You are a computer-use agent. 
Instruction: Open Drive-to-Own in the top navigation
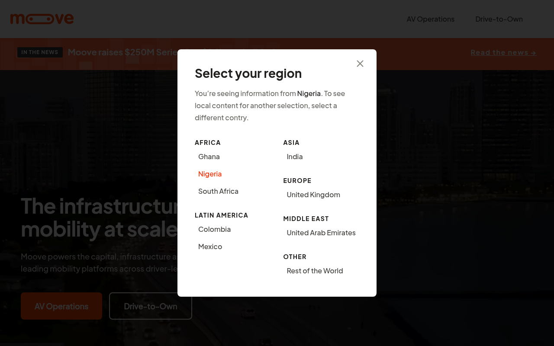coord(499,19)
